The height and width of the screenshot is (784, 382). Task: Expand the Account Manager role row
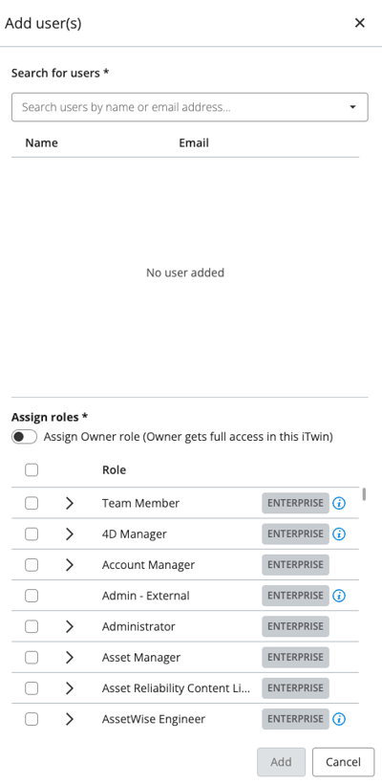click(70, 565)
